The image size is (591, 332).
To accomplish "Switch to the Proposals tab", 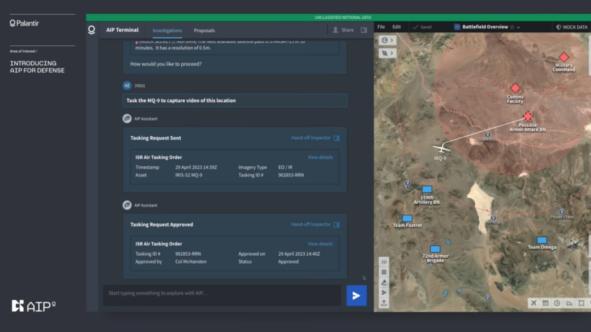I will coord(204,30).
